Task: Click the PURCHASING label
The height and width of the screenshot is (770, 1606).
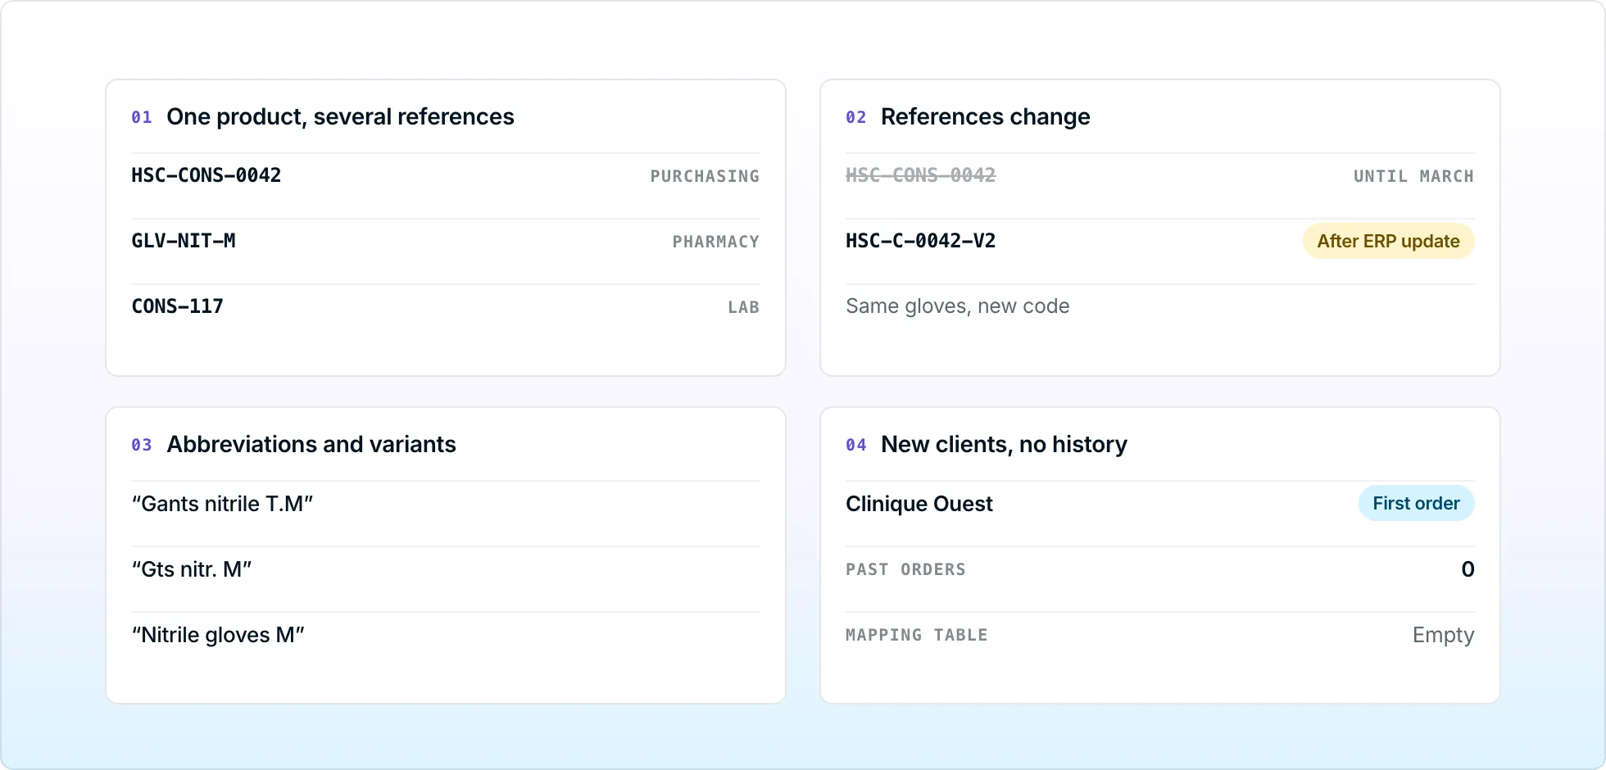Action: 705,176
